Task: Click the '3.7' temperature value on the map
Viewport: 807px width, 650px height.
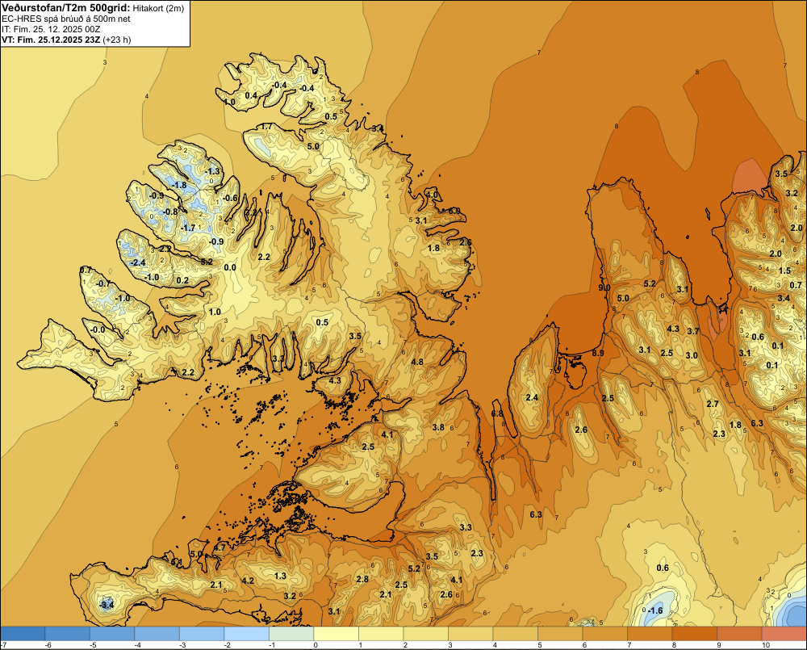Action: (x=693, y=331)
